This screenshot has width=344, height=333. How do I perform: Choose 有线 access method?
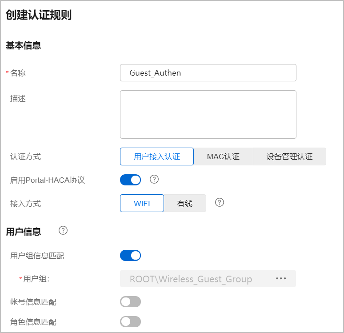(x=185, y=203)
